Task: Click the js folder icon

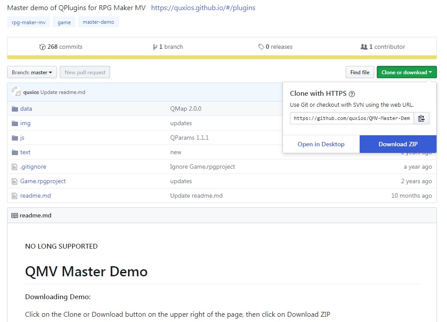Action: 15,138
